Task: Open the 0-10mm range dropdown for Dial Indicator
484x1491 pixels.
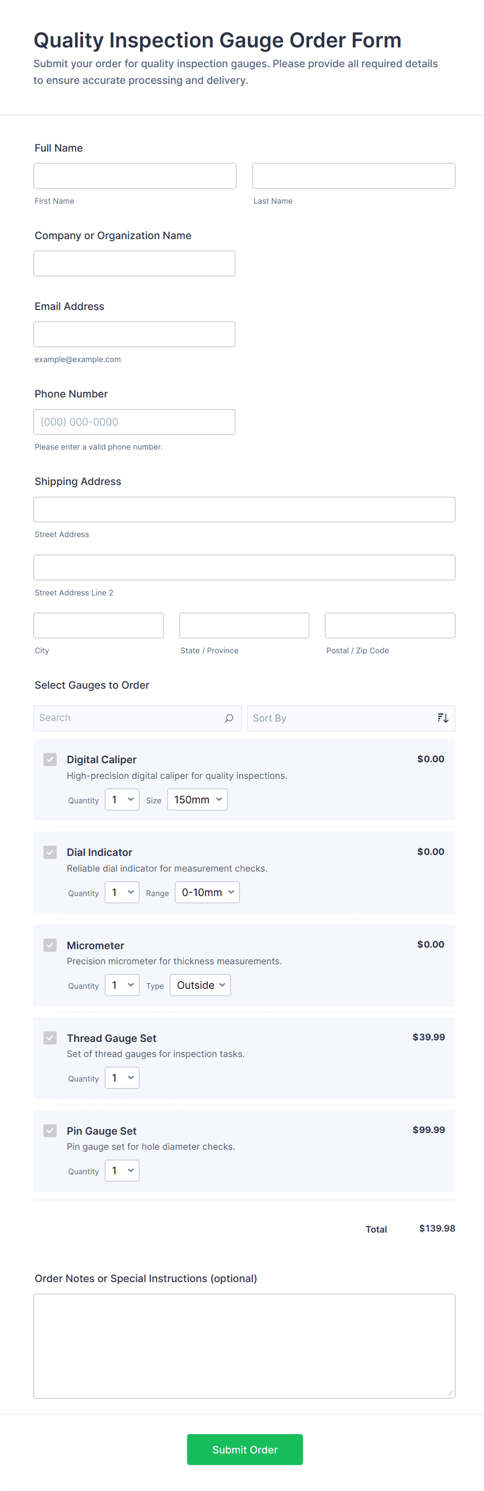Action: click(207, 892)
